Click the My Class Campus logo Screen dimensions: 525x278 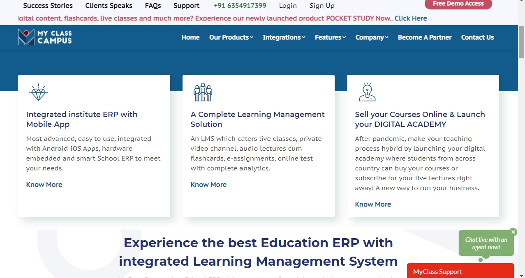pyautogui.click(x=45, y=37)
